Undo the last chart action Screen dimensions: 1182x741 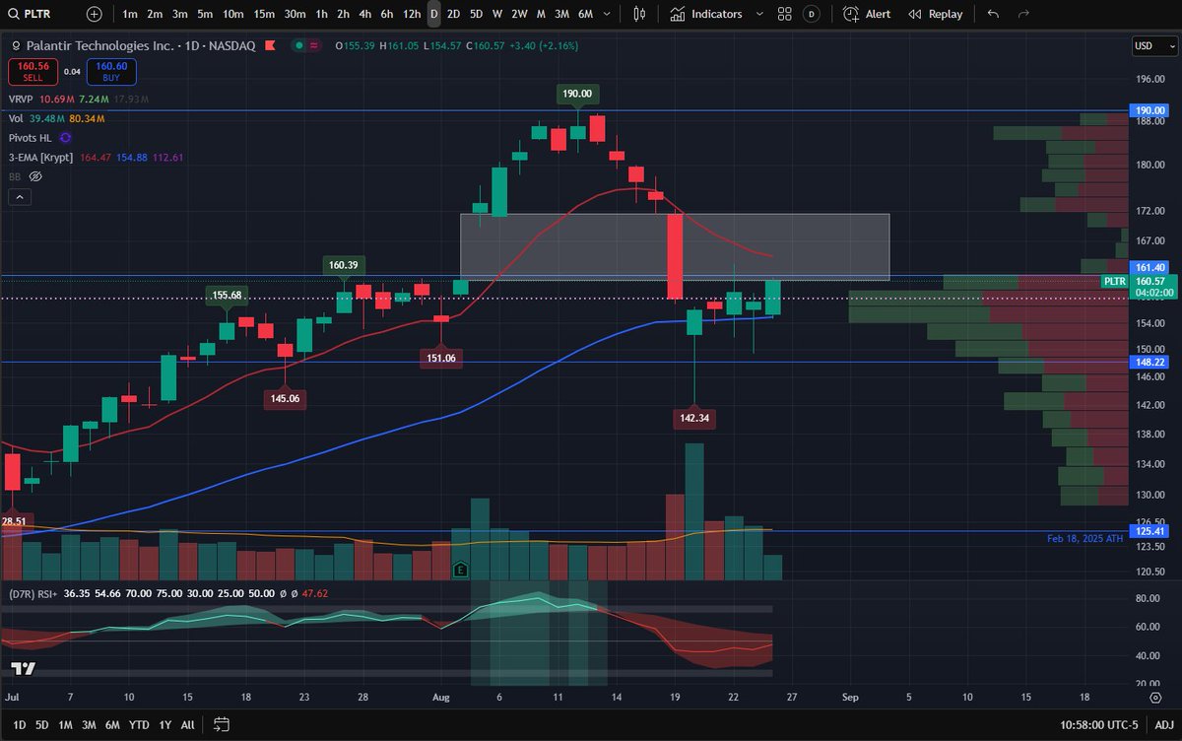[993, 14]
